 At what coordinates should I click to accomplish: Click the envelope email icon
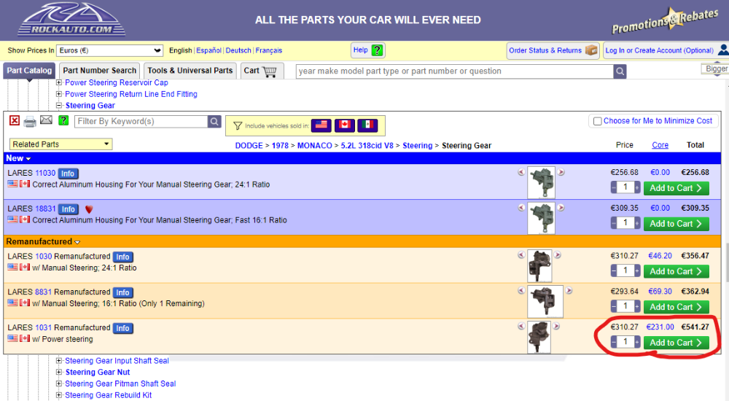point(46,120)
